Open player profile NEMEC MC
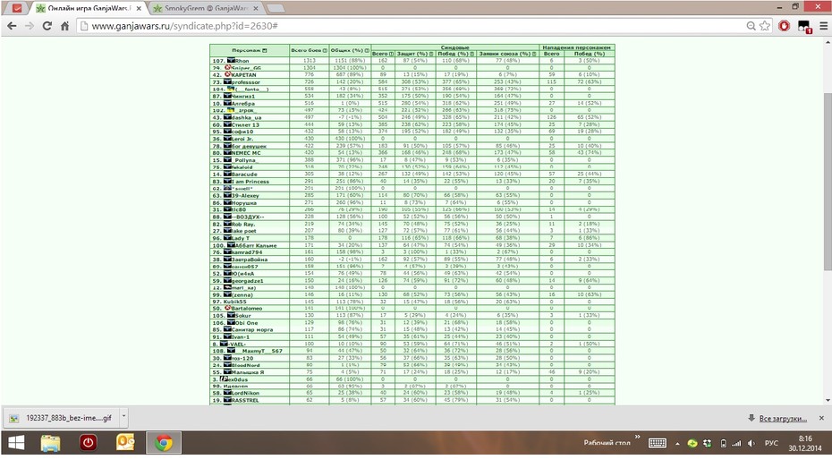Screen dimensions: 832x468 tap(246, 153)
